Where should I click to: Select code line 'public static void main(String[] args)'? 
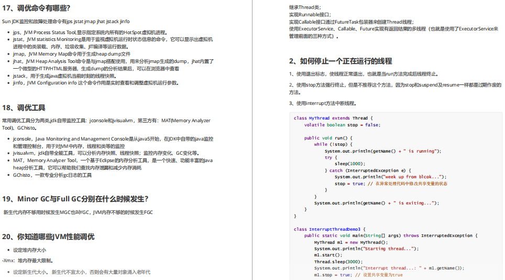391,235
